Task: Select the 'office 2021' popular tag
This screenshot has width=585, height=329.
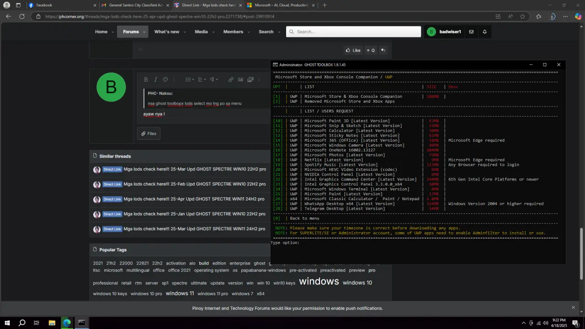Action: (179, 270)
